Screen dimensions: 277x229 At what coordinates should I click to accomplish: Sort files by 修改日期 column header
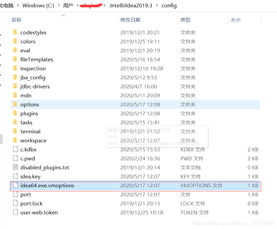tap(130, 20)
